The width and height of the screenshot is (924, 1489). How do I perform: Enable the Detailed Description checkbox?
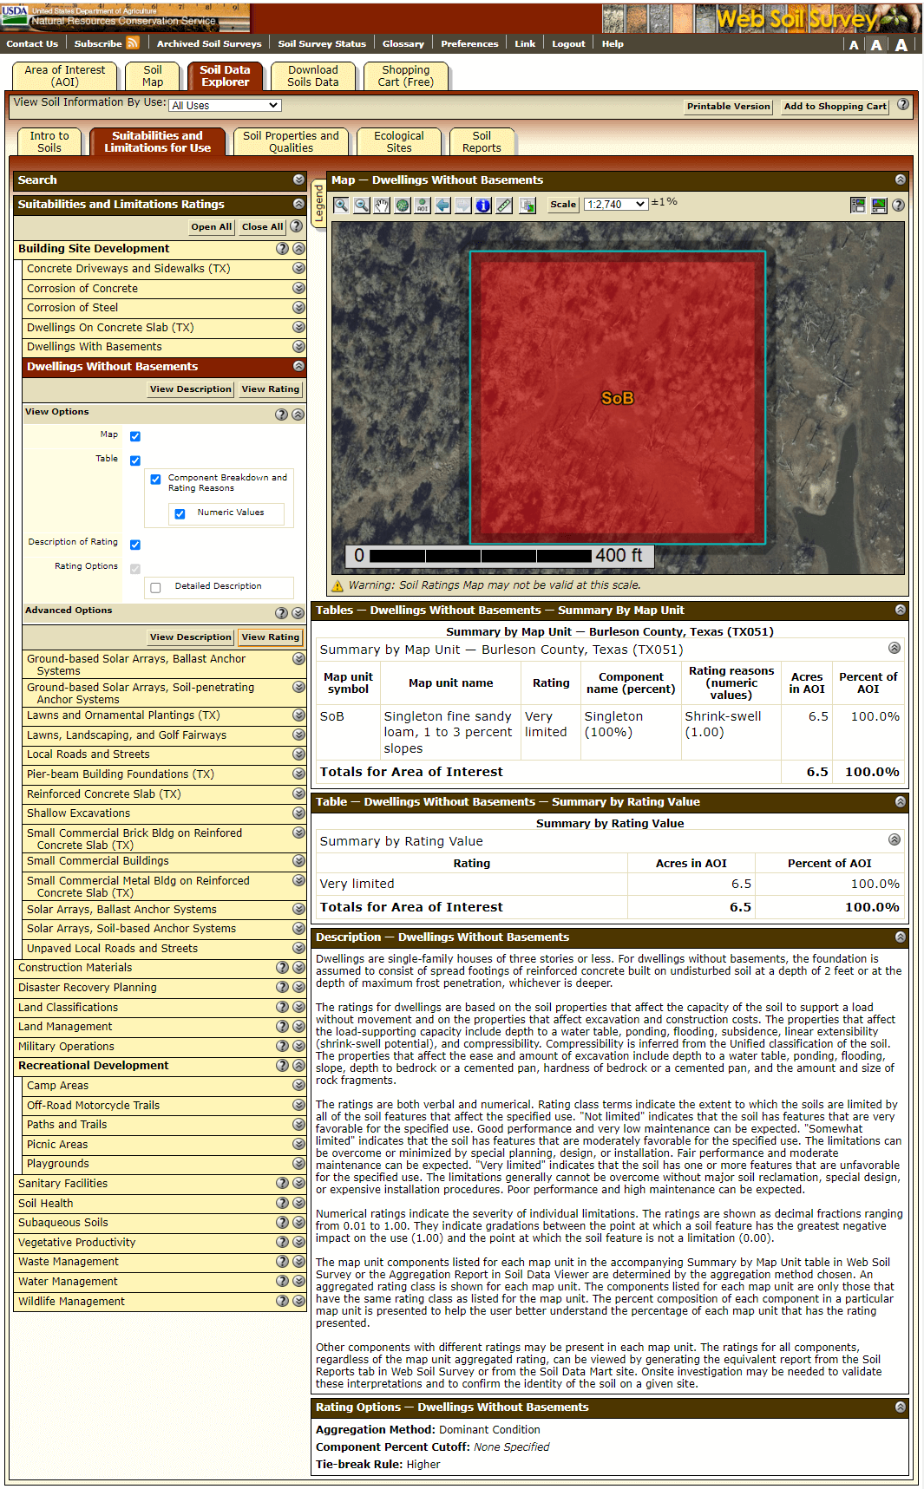155,588
